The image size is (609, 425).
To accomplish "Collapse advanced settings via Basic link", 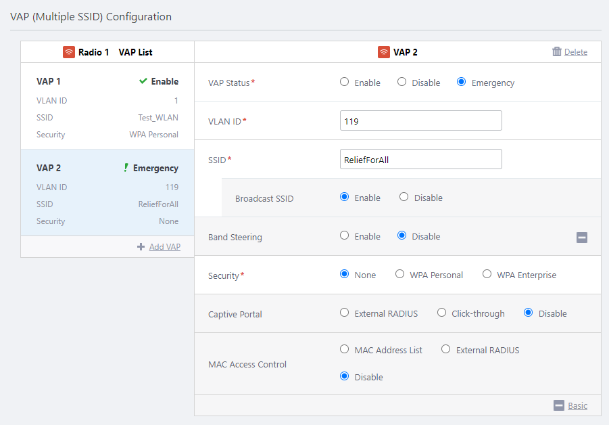I will point(577,405).
